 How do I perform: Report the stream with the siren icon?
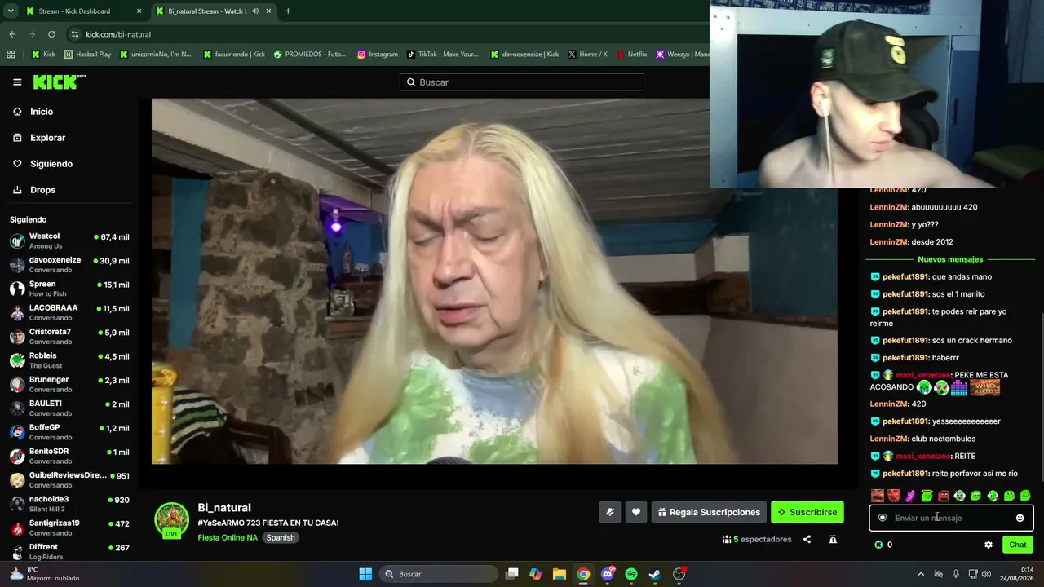click(x=833, y=539)
